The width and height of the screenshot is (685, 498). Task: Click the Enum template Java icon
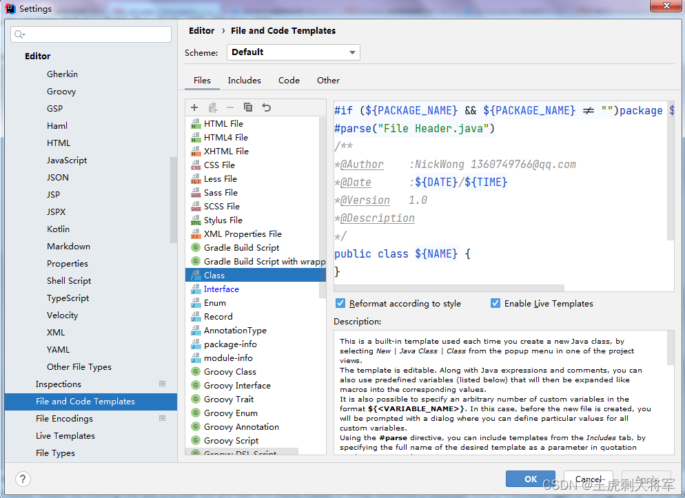(x=196, y=303)
